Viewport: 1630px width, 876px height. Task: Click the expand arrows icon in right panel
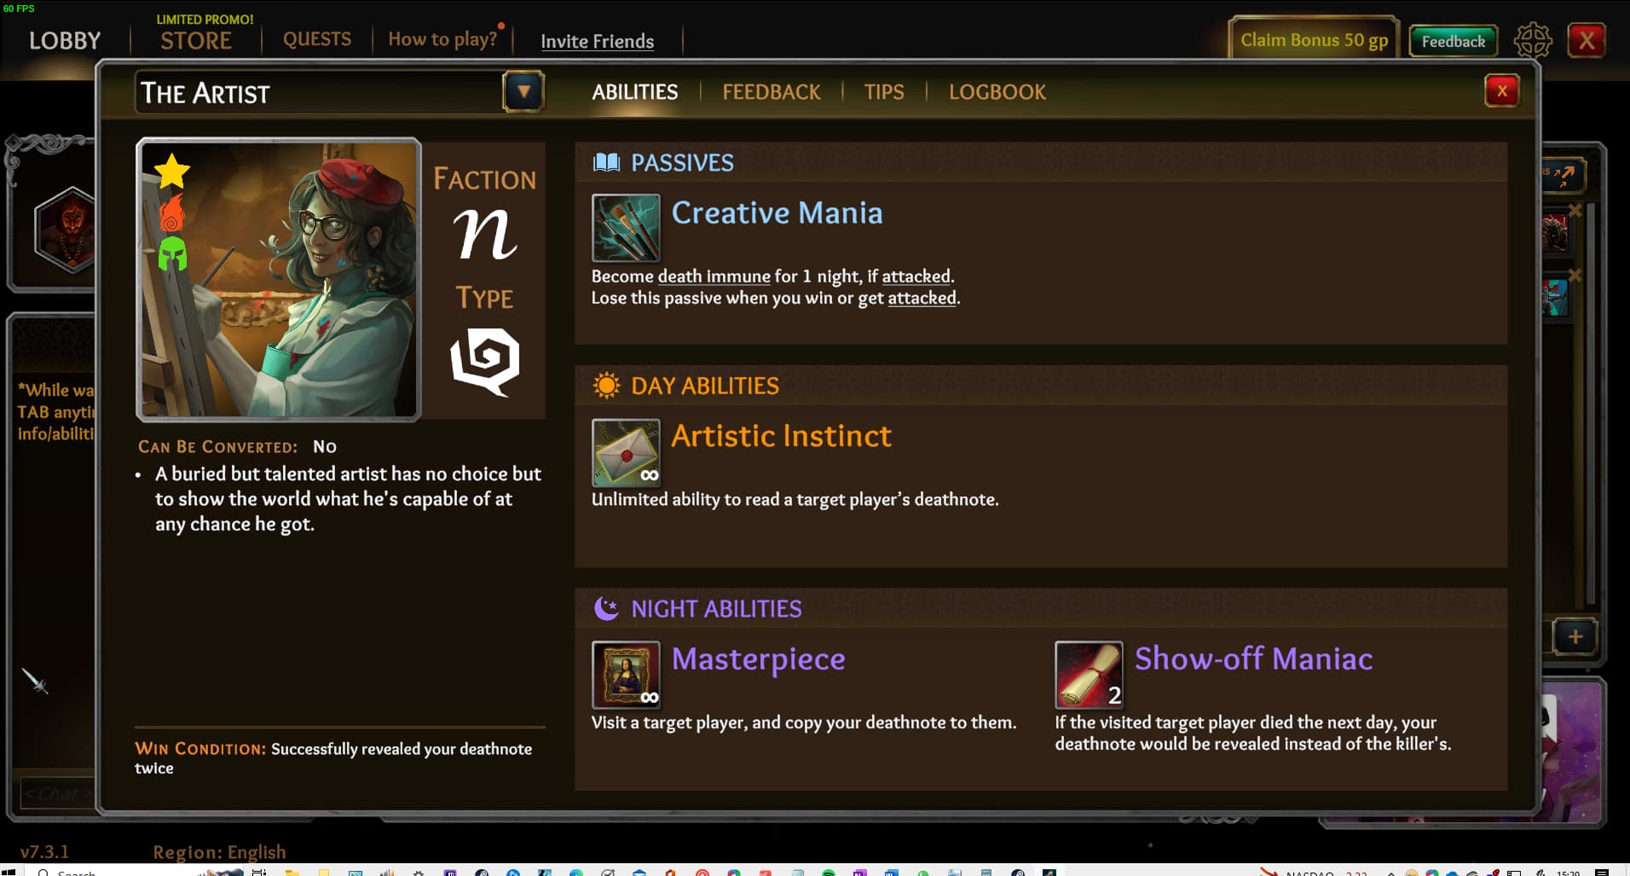click(x=1562, y=175)
